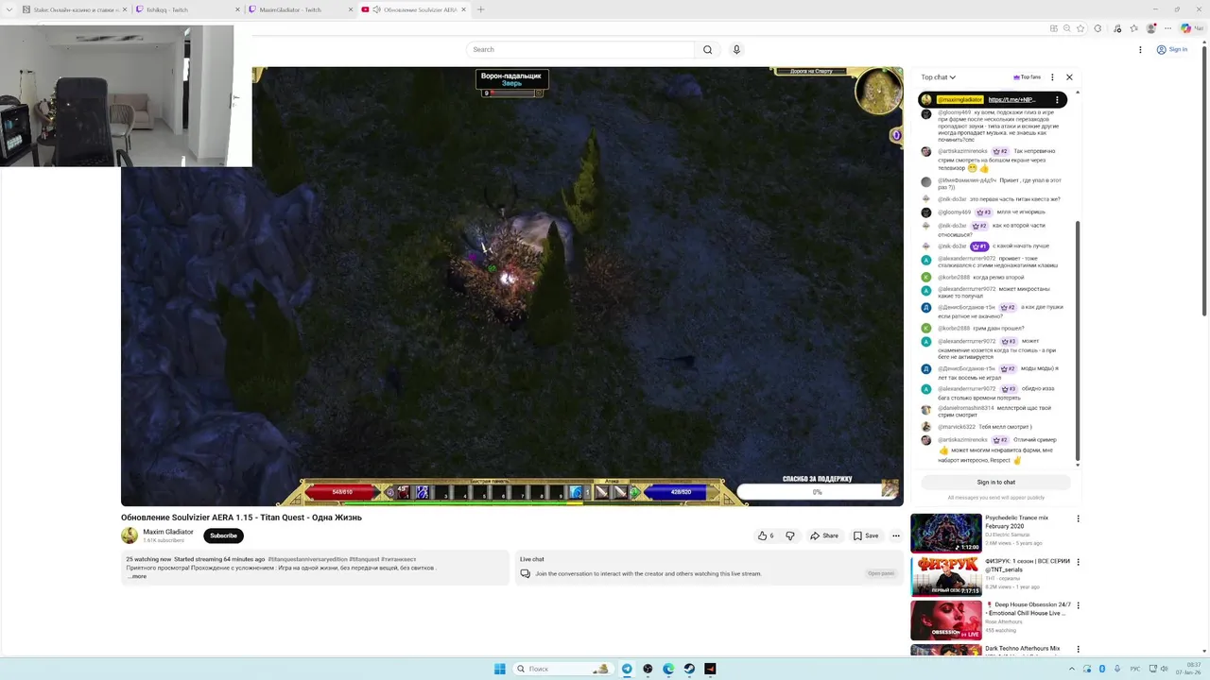
Task: Add page to favorites star icon
Action: pyautogui.click(x=1081, y=28)
